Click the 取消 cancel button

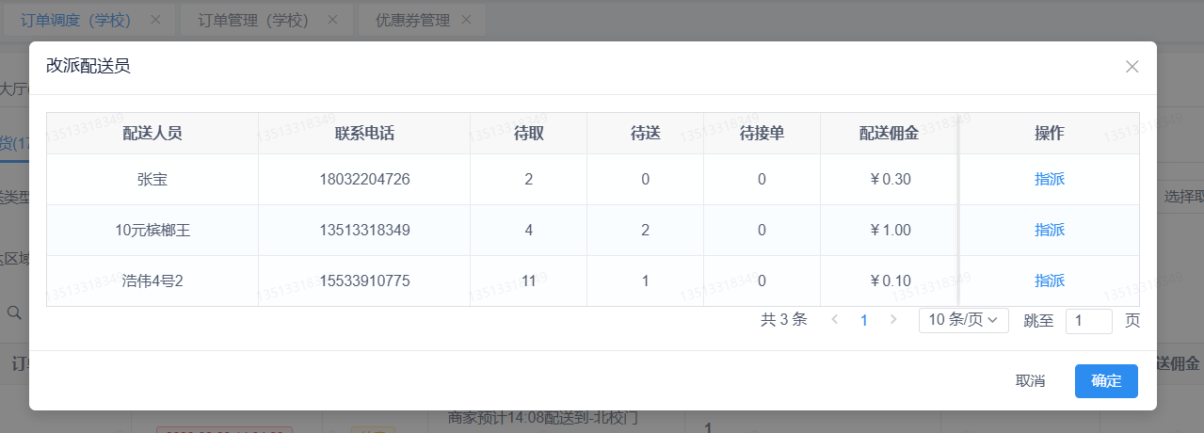click(1031, 381)
